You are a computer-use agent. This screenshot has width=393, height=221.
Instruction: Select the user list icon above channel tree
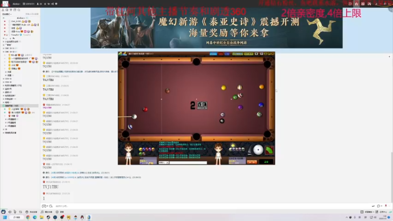[x=3, y=10]
